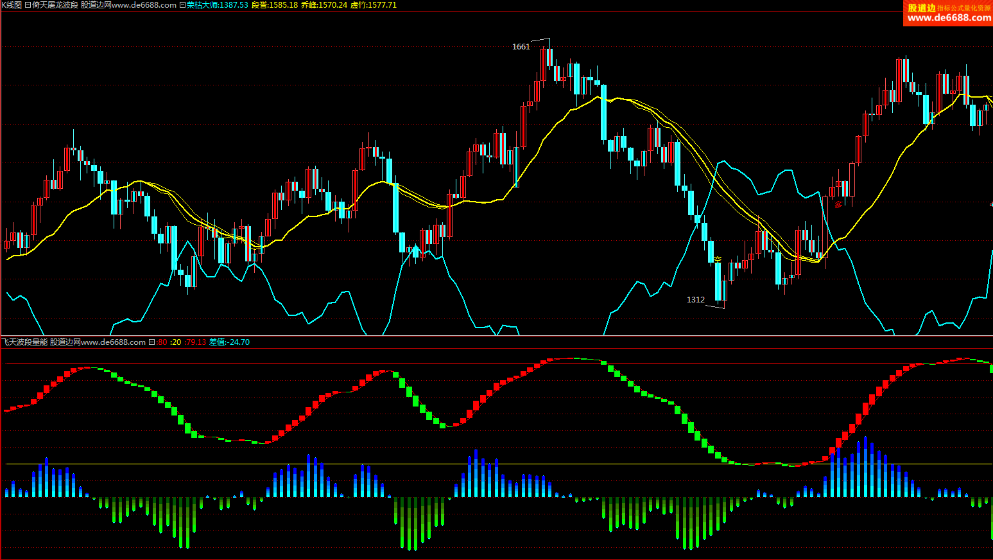Click the red 多 buy signal marker

click(838, 204)
